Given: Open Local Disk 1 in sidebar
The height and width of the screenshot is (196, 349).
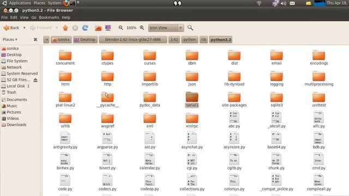Looking at the screenshot, I should click(16, 86).
